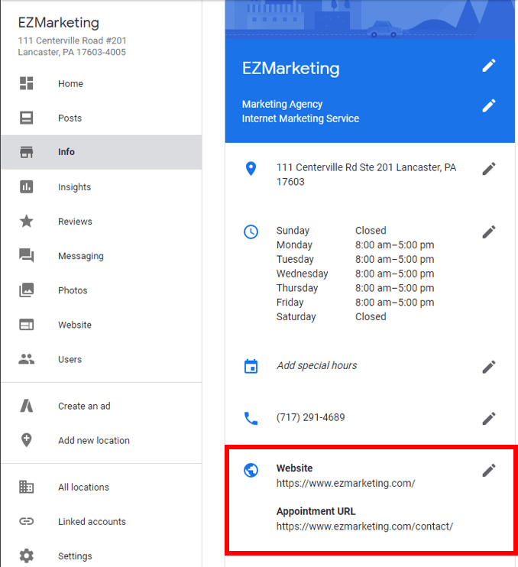Edit the EZMarketing business name pencil
Viewport: 518px width, 567px height.
[489, 66]
